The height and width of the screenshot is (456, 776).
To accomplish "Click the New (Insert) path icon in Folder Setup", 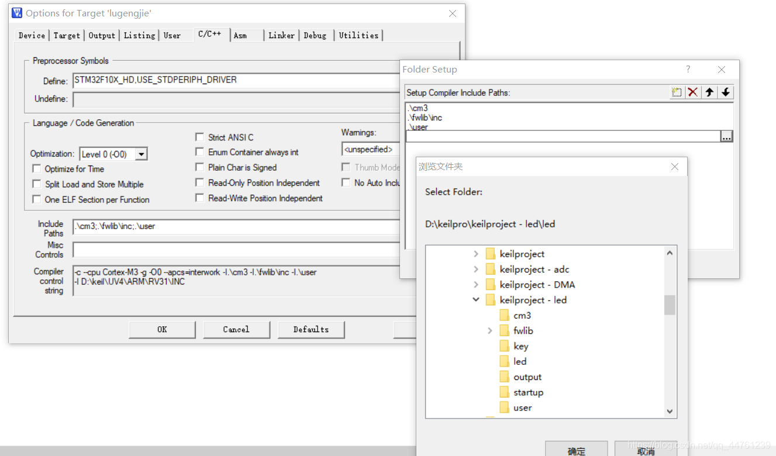I will click(x=677, y=92).
